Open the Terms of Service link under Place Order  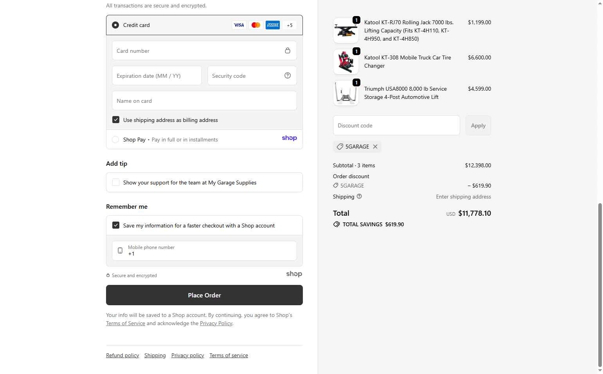[x=126, y=323]
